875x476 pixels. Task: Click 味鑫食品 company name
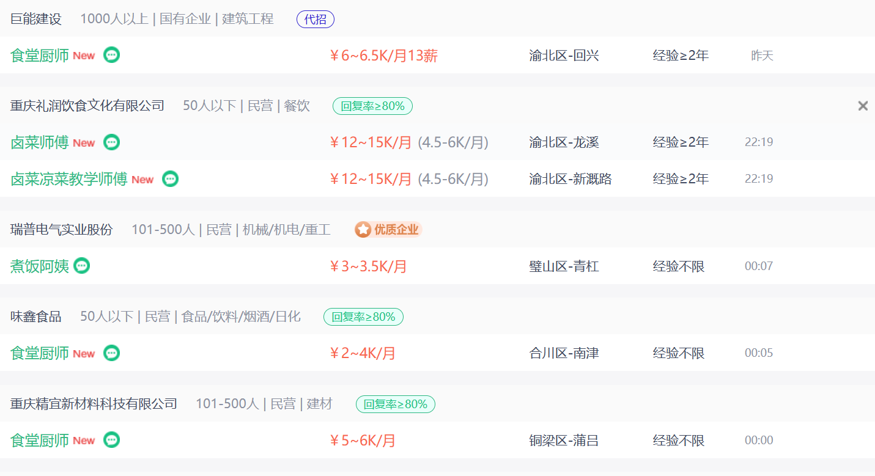[x=36, y=317]
